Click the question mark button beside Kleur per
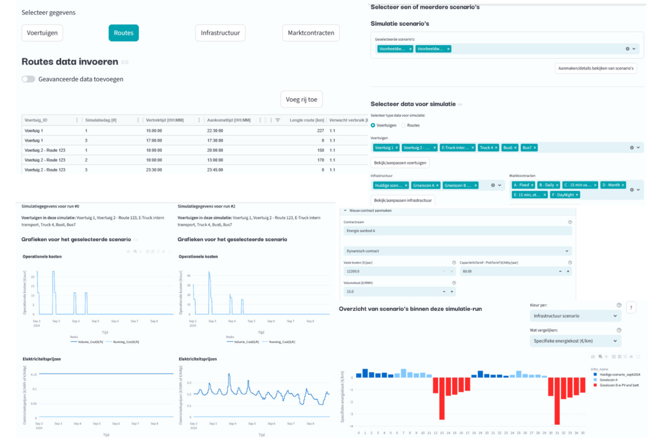 (x=631, y=307)
